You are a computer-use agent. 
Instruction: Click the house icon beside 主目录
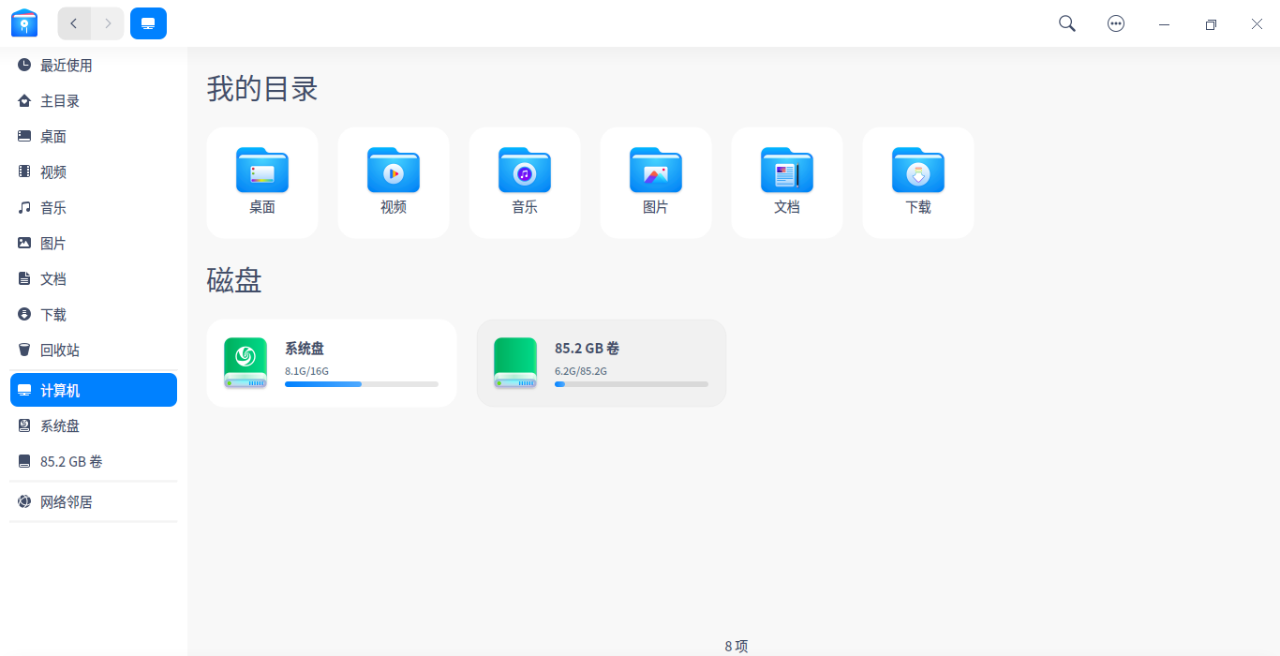[x=24, y=100]
